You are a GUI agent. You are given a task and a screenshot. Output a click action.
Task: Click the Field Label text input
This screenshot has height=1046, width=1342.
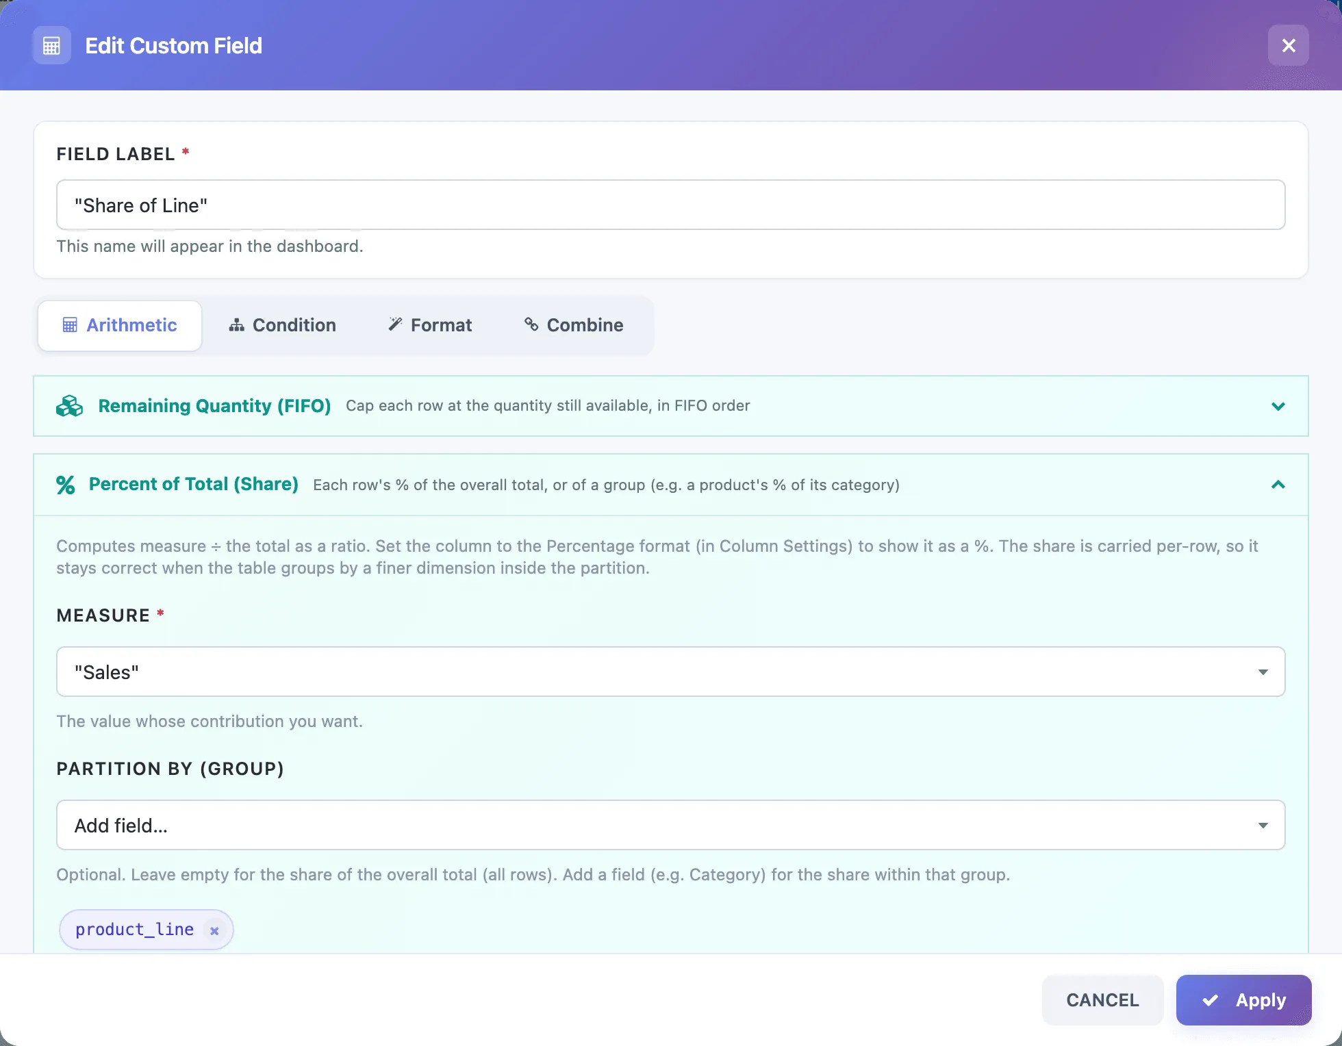pos(670,205)
